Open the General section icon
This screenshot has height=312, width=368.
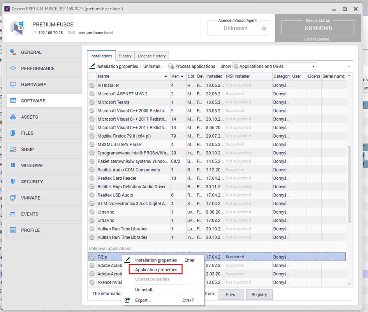coord(13,52)
